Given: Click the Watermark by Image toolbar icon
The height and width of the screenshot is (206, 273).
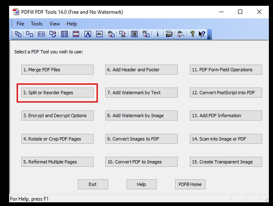Looking at the screenshot, I should (99, 34).
